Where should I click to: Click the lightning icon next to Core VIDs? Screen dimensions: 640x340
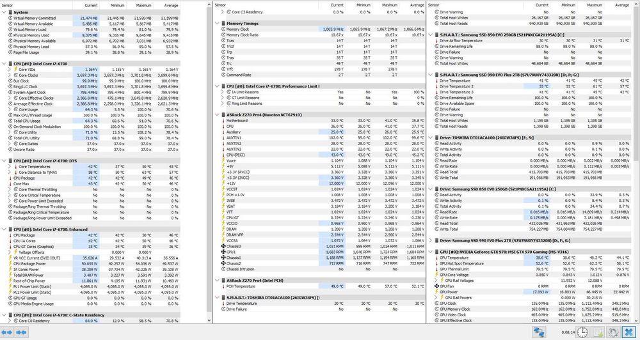(x=16, y=69)
